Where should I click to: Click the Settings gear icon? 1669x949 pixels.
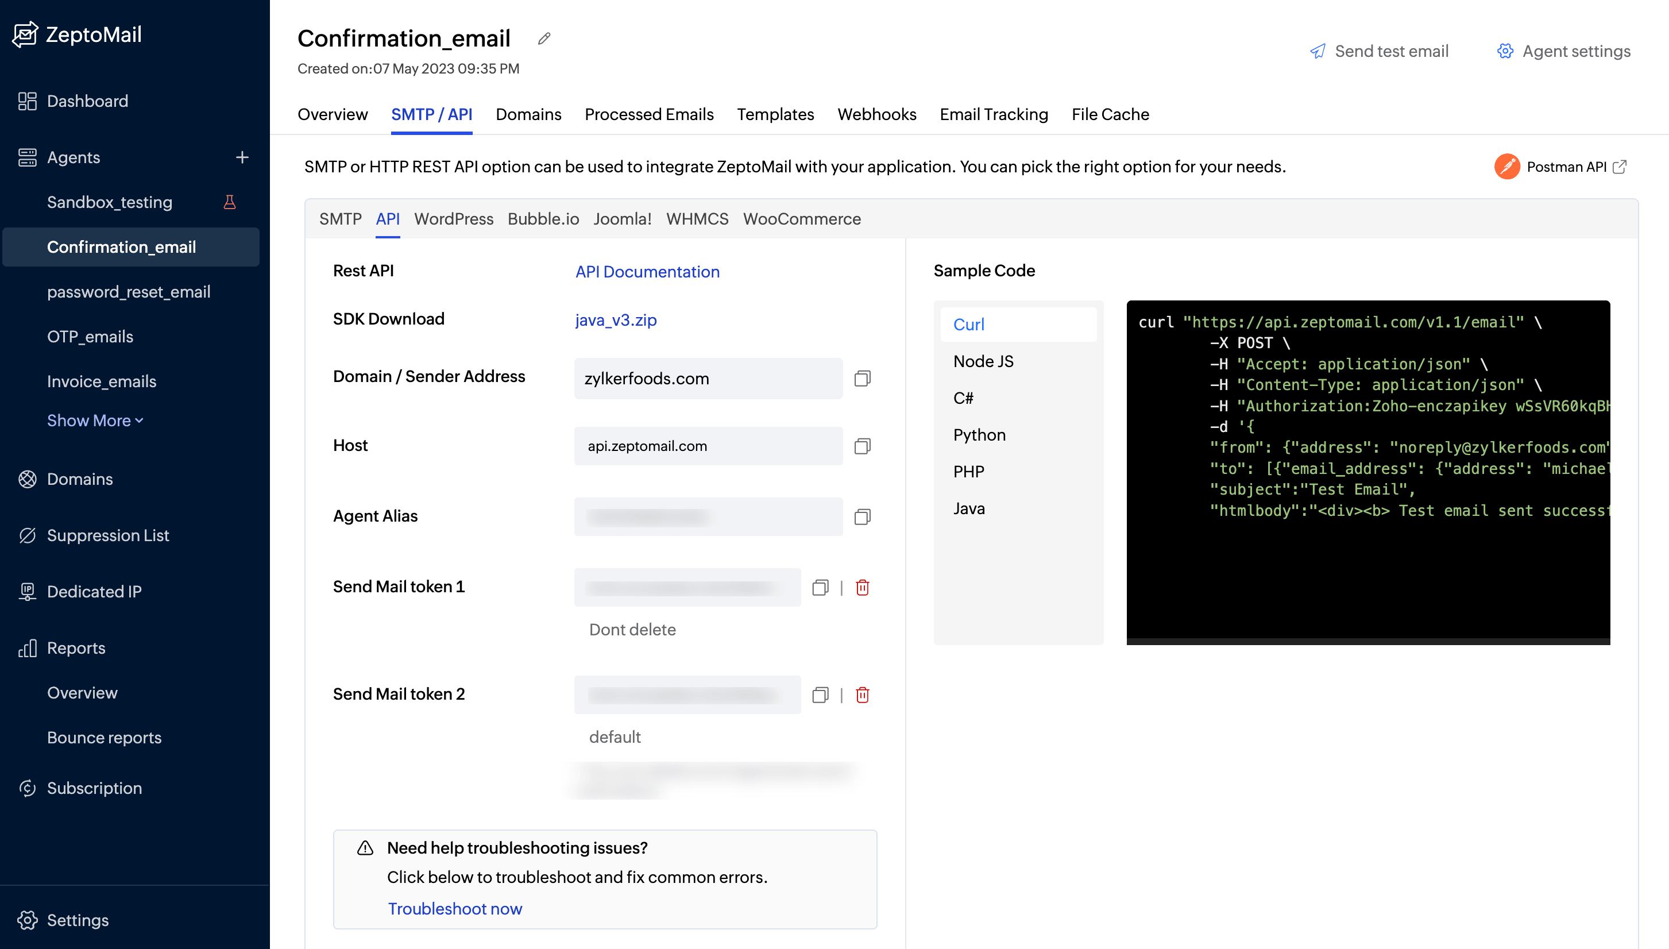[28, 920]
